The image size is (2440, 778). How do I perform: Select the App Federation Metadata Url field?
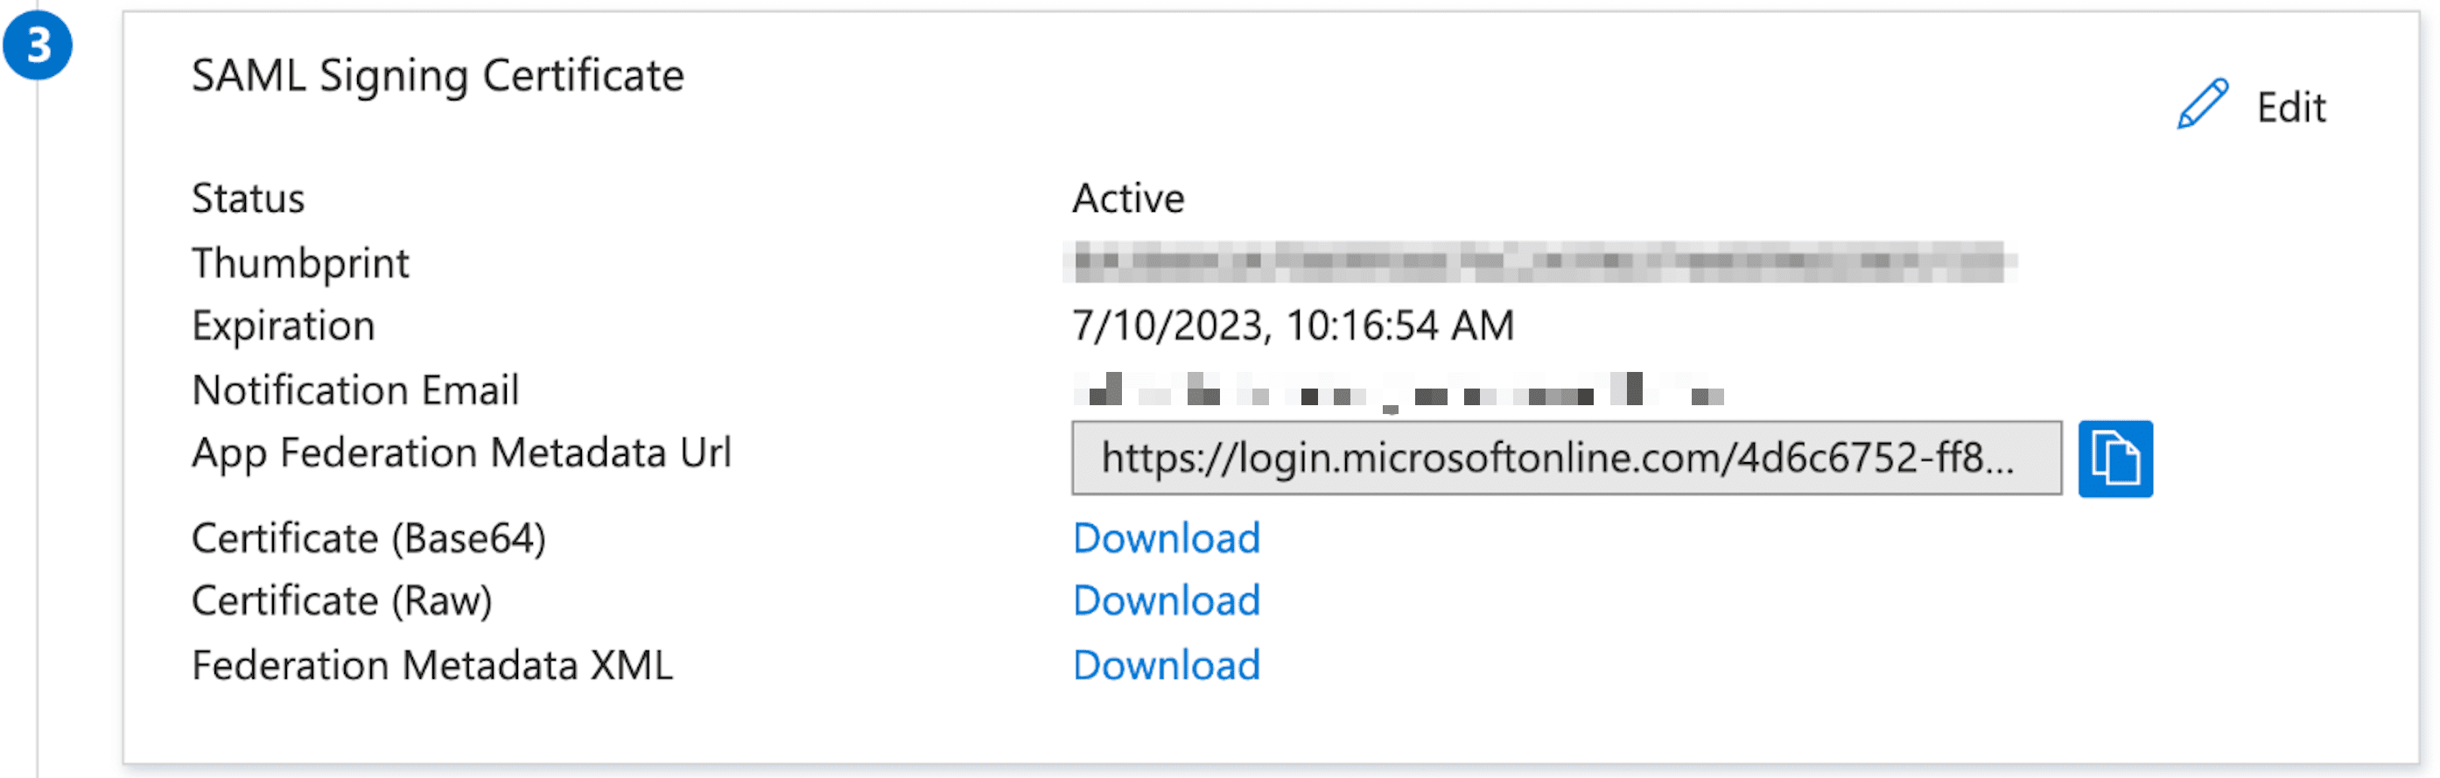(x=1563, y=459)
